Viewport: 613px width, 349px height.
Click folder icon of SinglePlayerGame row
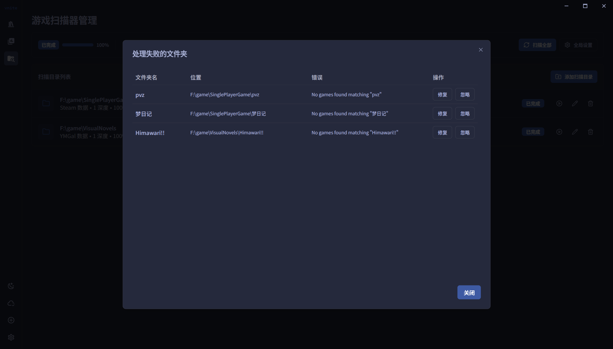[46, 103]
